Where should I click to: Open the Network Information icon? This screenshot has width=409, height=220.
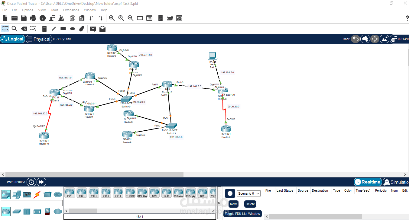click(x=43, y=18)
